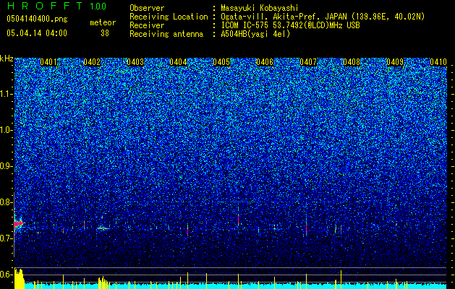
Task: Click the 0404 time marker
Action: (178, 62)
